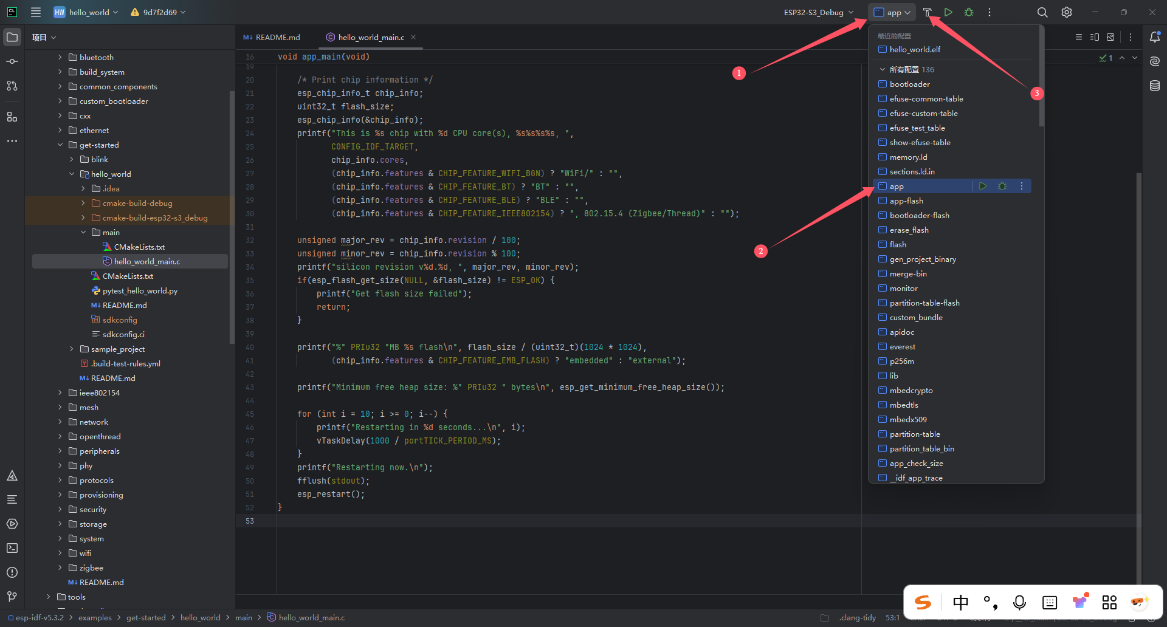The width and height of the screenshot is (1167, 627).
Task: Close hello_world_main.c tab
Action: [x=413, y=37]
